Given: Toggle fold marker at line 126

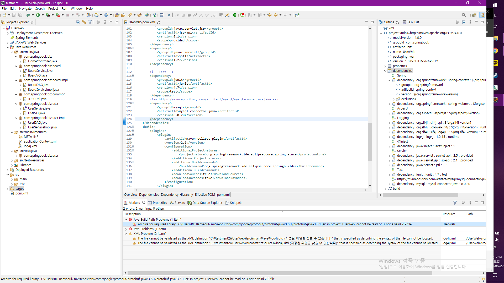Looking at the screenshot, I should [133, 127].
